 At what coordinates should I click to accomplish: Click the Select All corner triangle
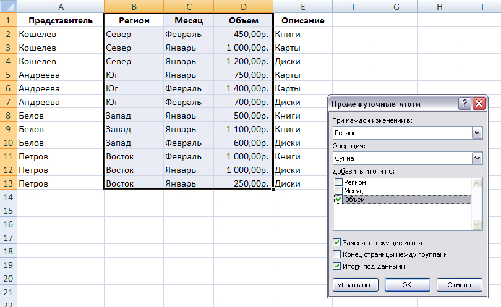[8, 6]
